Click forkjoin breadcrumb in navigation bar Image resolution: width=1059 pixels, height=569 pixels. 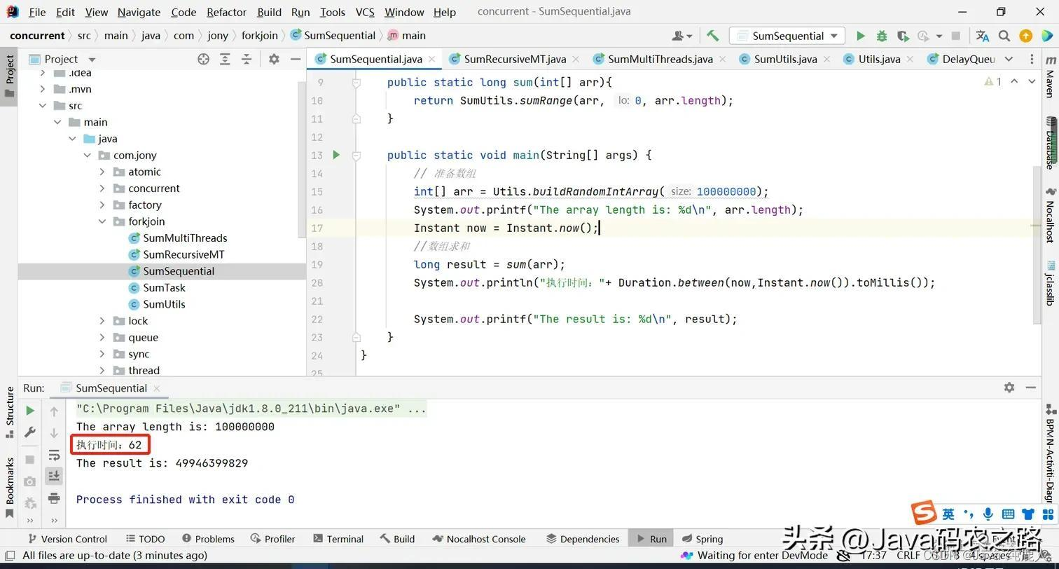coord(260,36)
